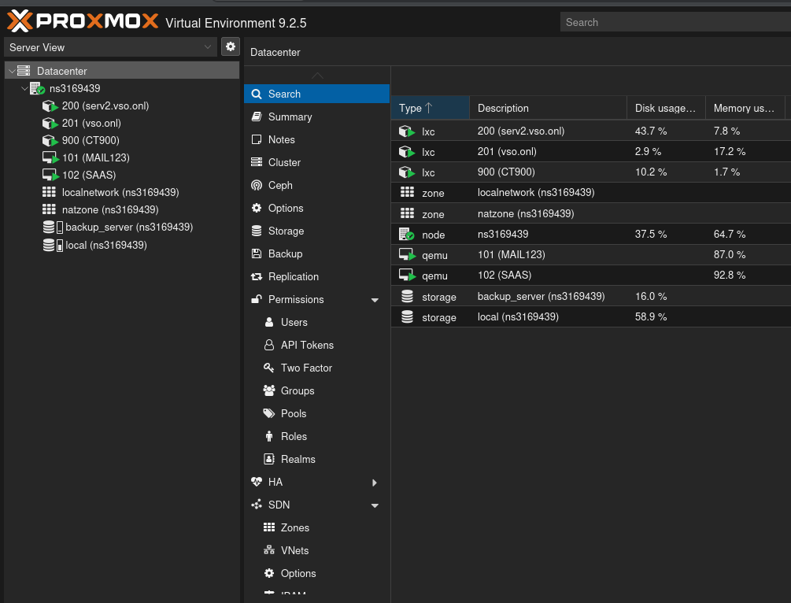Viewport: 791px width, 603px height.
Task: Click the SDN Options gear icon
Action: pos(269,573)
